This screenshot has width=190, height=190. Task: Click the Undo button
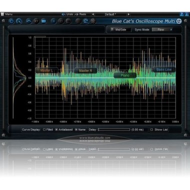click(67, 14)
